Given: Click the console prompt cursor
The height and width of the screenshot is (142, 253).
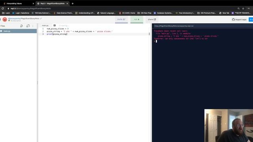Looking at the screenshot, I should [x=156, y=41].
